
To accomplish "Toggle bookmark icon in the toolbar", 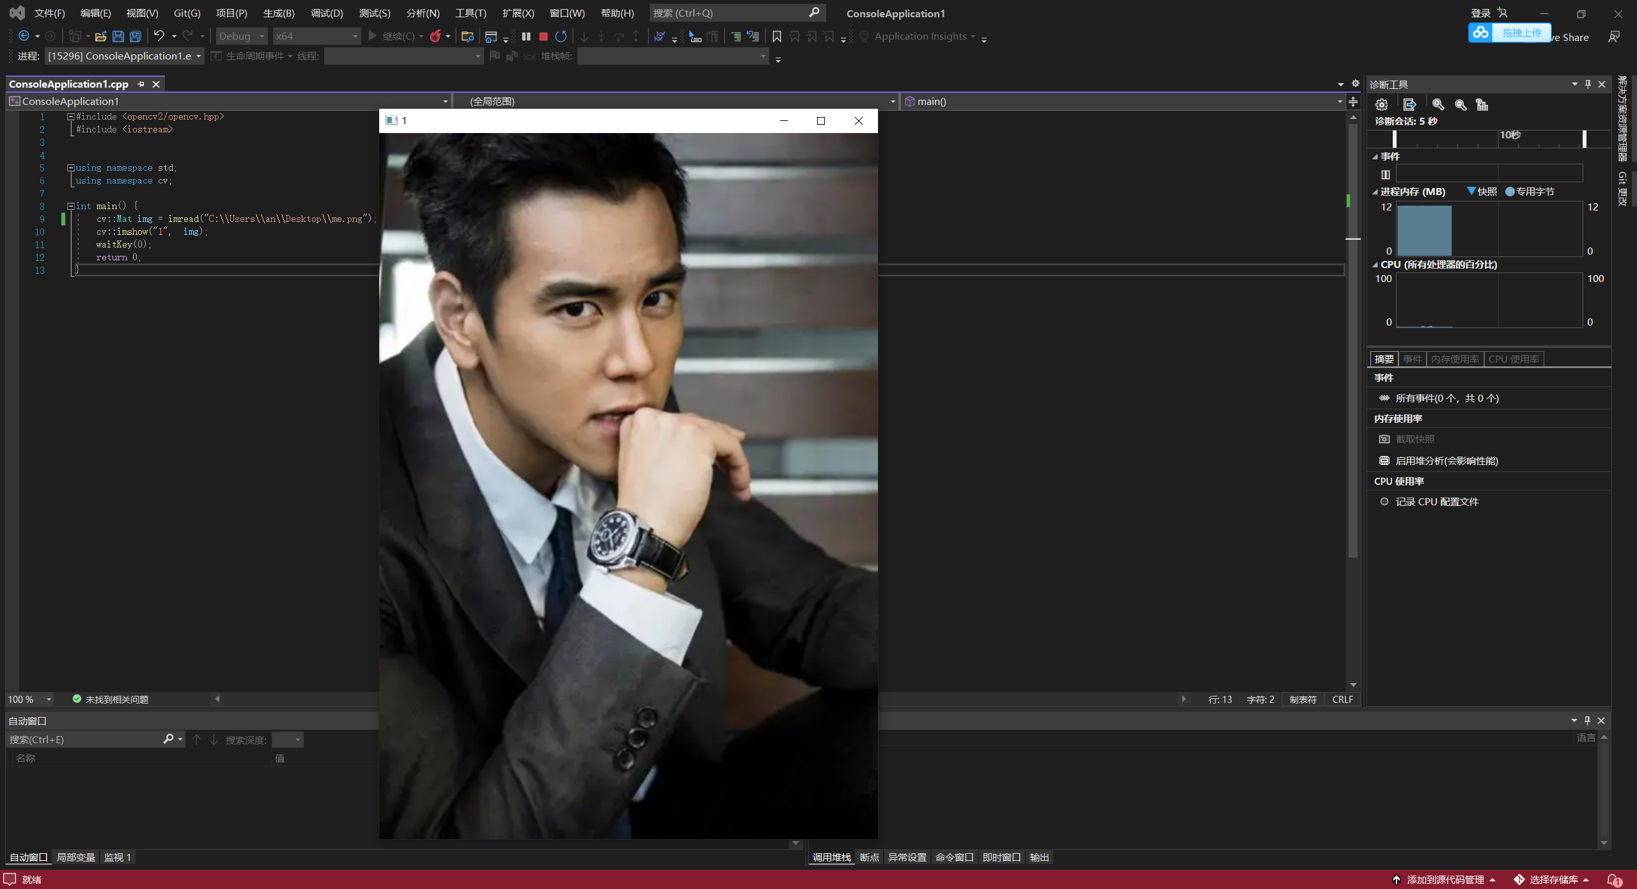I will coord(777,36).
